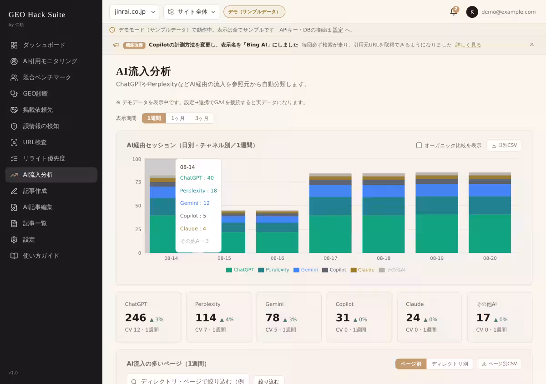Click the GEO診断 stethoscope icon
Viewport: 546px width, 384px height.
(14, 94)
